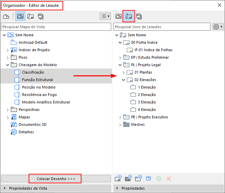The image size is (225, 193).
Task: Open Layout Settings icon
Action: (x=148, y=179)
